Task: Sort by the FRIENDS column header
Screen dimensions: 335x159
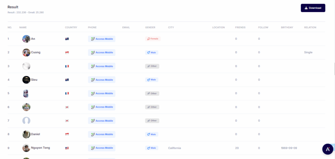Action: tap(240, 27)
